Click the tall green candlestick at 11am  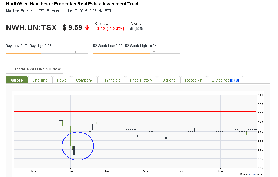click(x=70, y=136)
